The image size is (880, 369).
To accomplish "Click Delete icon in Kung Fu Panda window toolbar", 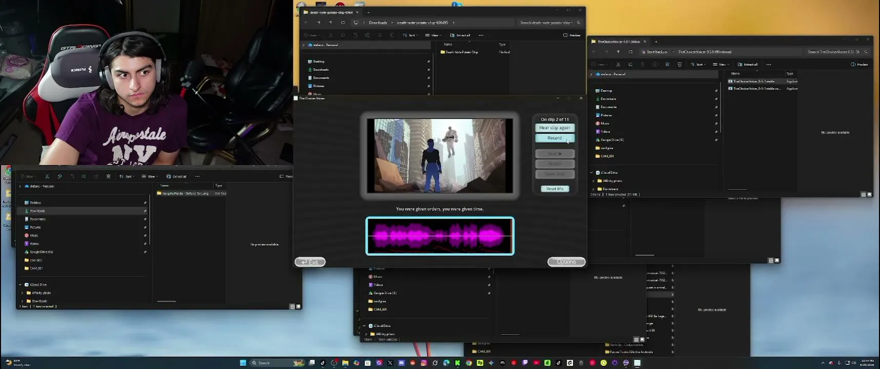I will (108, 176).
